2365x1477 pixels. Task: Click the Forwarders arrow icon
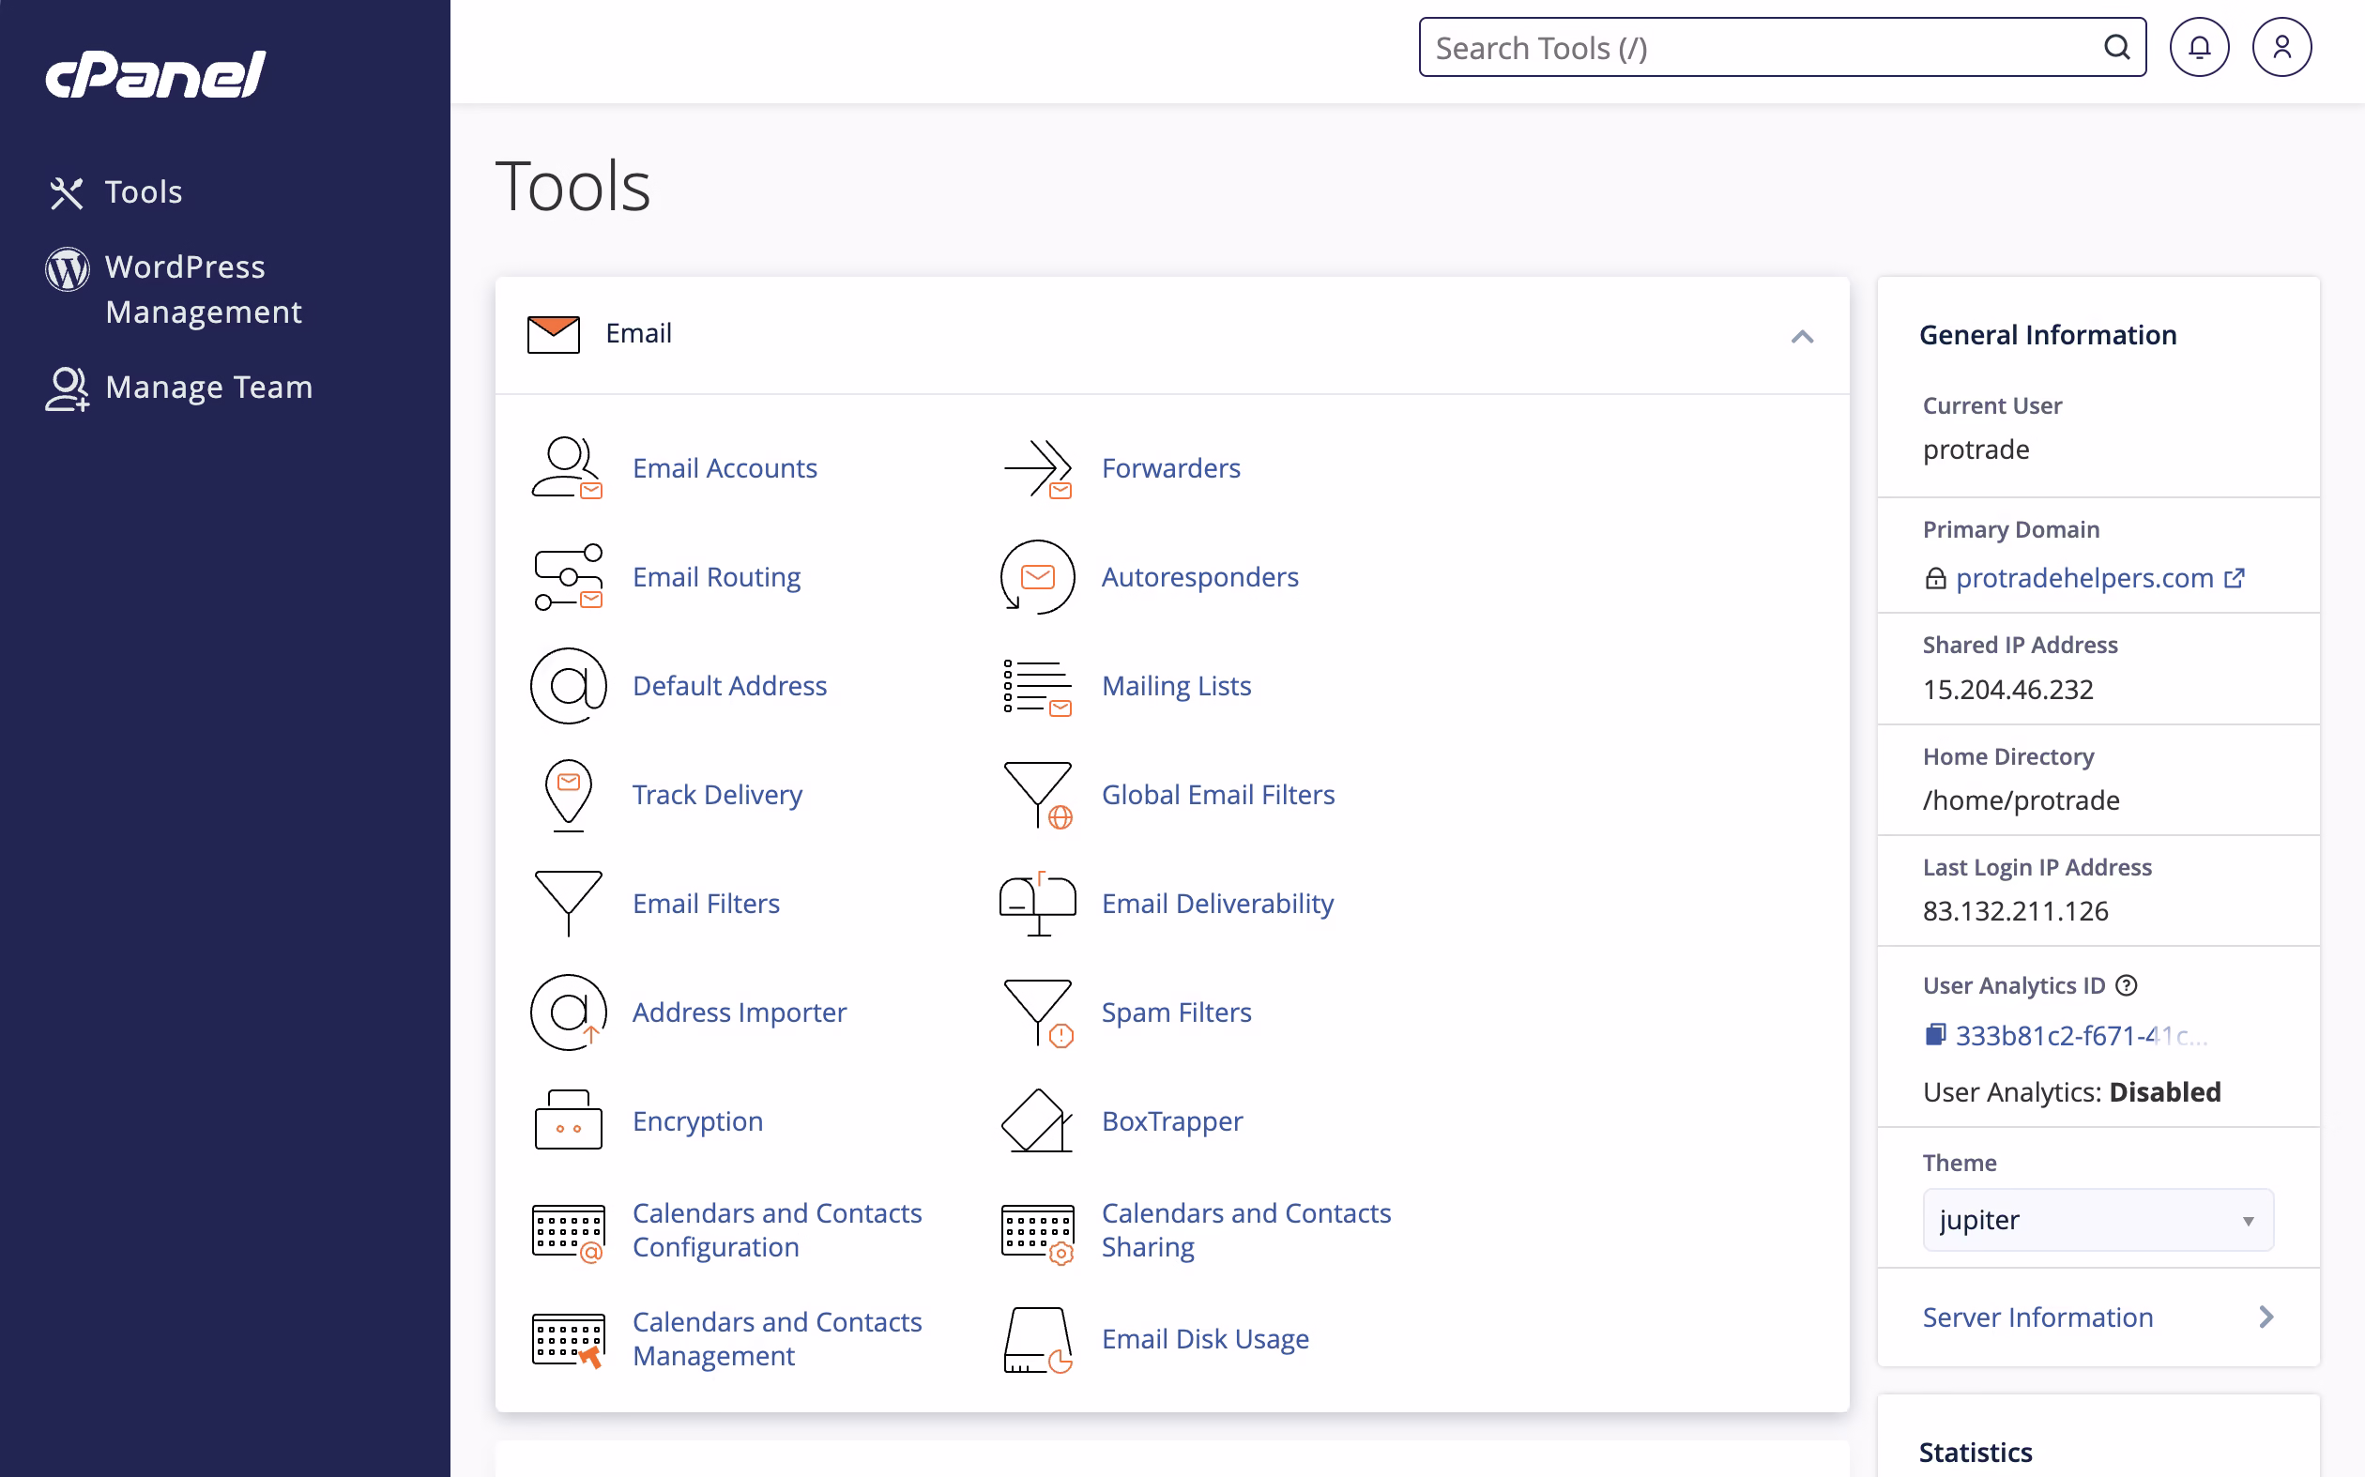[1037, 468]
